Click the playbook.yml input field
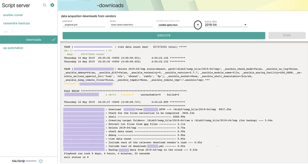The image size is (308, 164). [x=84, y=25]
